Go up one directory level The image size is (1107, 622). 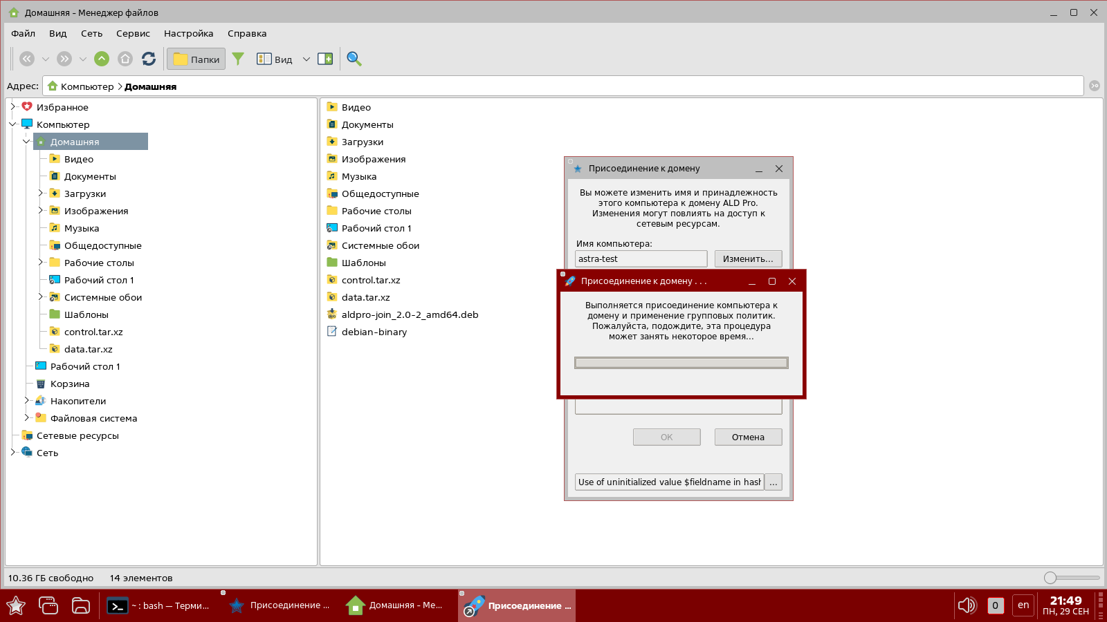click(102, 59)
